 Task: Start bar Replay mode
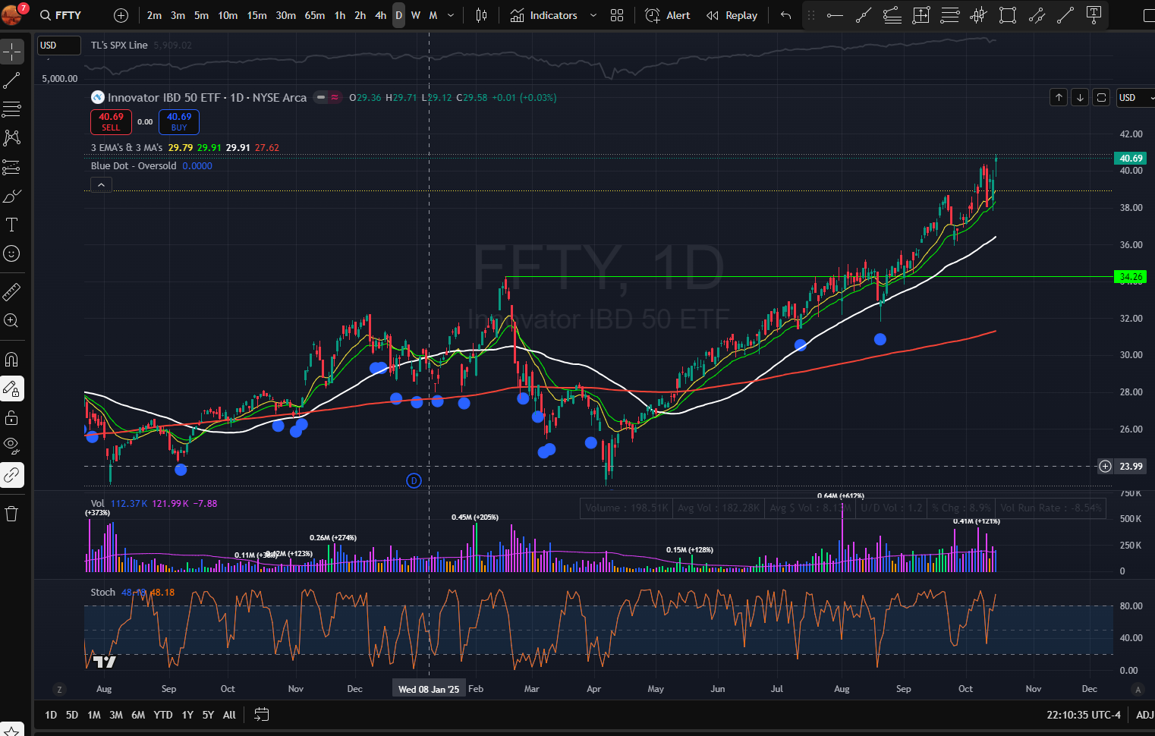pyautogui.click(x=732, y=15)
